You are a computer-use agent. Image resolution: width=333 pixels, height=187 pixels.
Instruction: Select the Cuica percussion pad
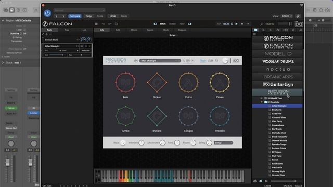tap(188, 83)
